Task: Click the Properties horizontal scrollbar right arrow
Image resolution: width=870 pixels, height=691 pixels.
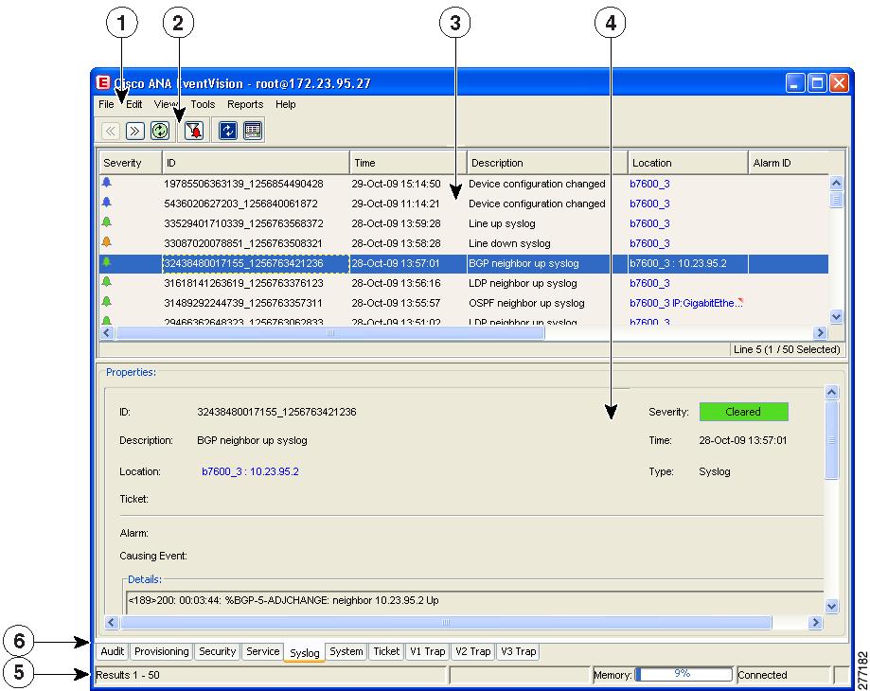Action: (x=815, y=622)
